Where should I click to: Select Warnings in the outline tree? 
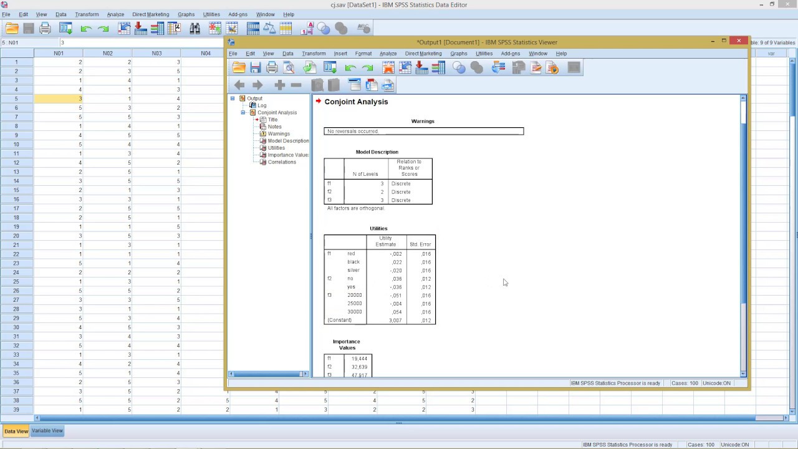278,133
